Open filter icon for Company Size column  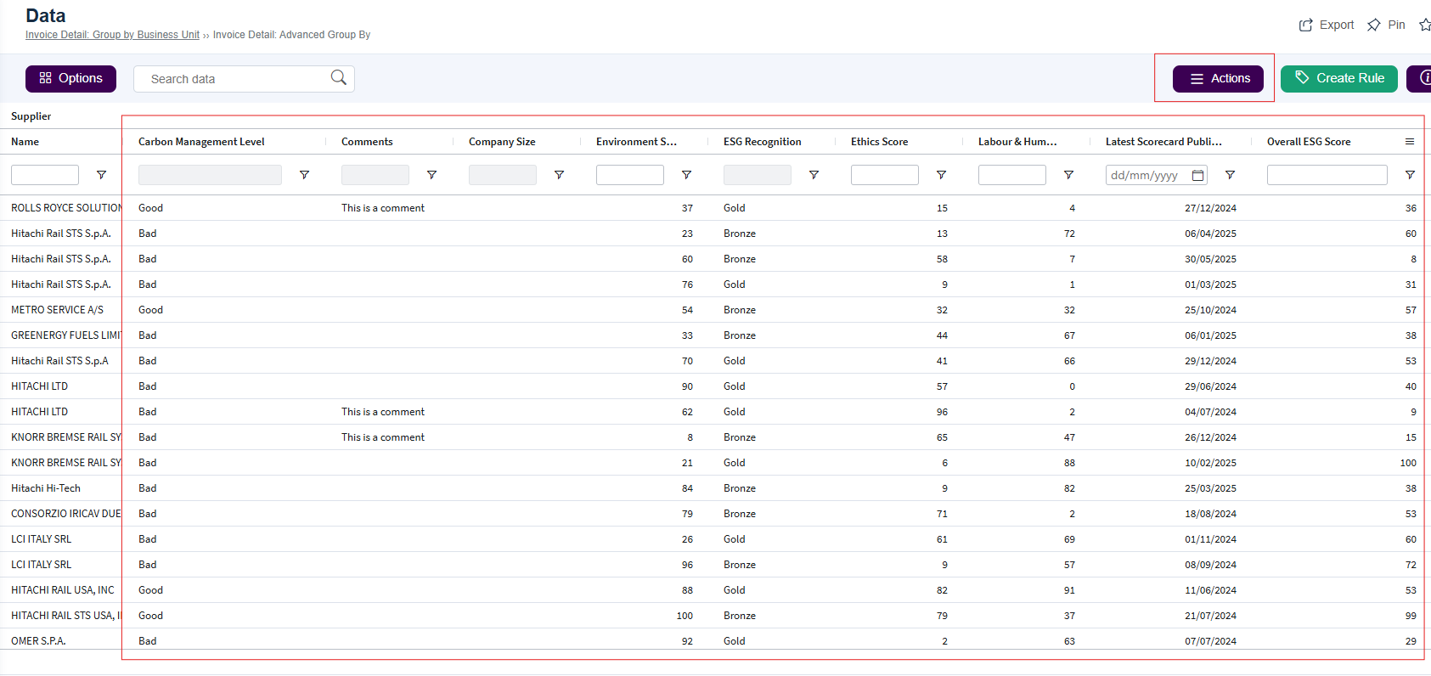point(559,175)
